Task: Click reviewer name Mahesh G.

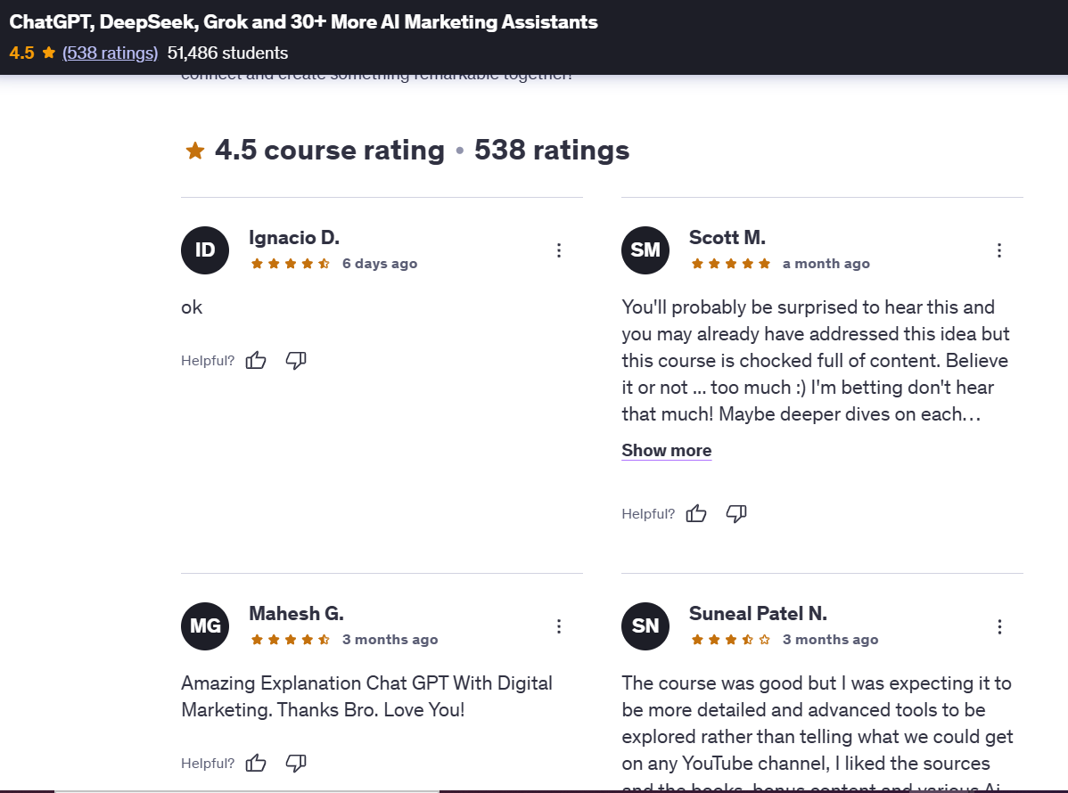Action: (x=296, y=613)
